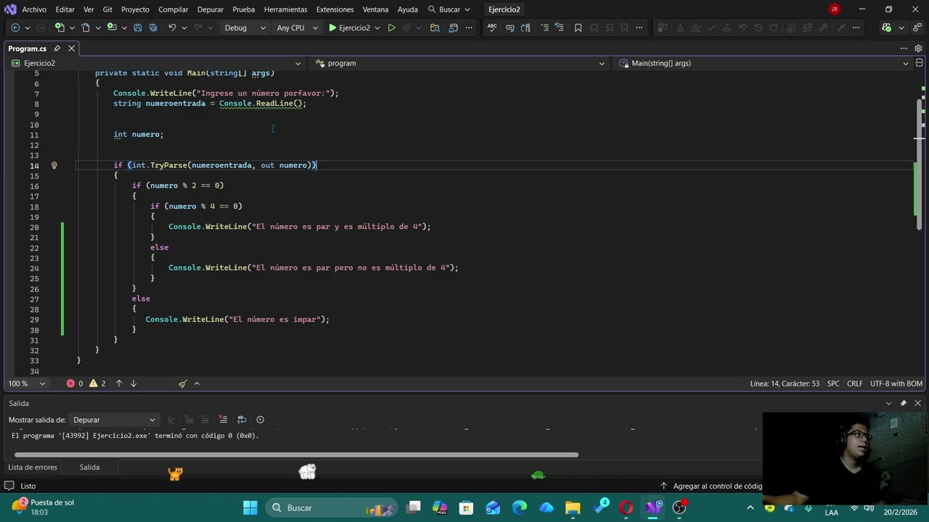Open the Editar menu
The width and height of the screenshot is (929, 522).
pyautogui.click(x=65, y=9)
